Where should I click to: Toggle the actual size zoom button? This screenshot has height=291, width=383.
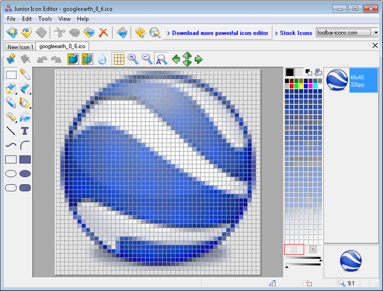pos(161,59)
